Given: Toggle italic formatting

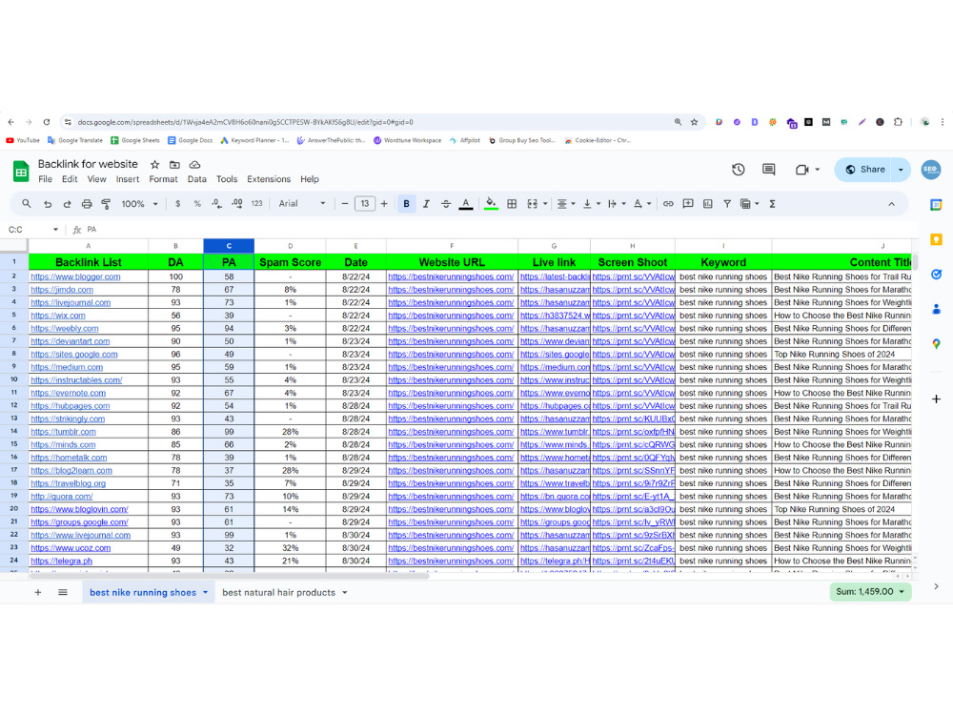Looking at the screenshot, I should tap(426, 204).
